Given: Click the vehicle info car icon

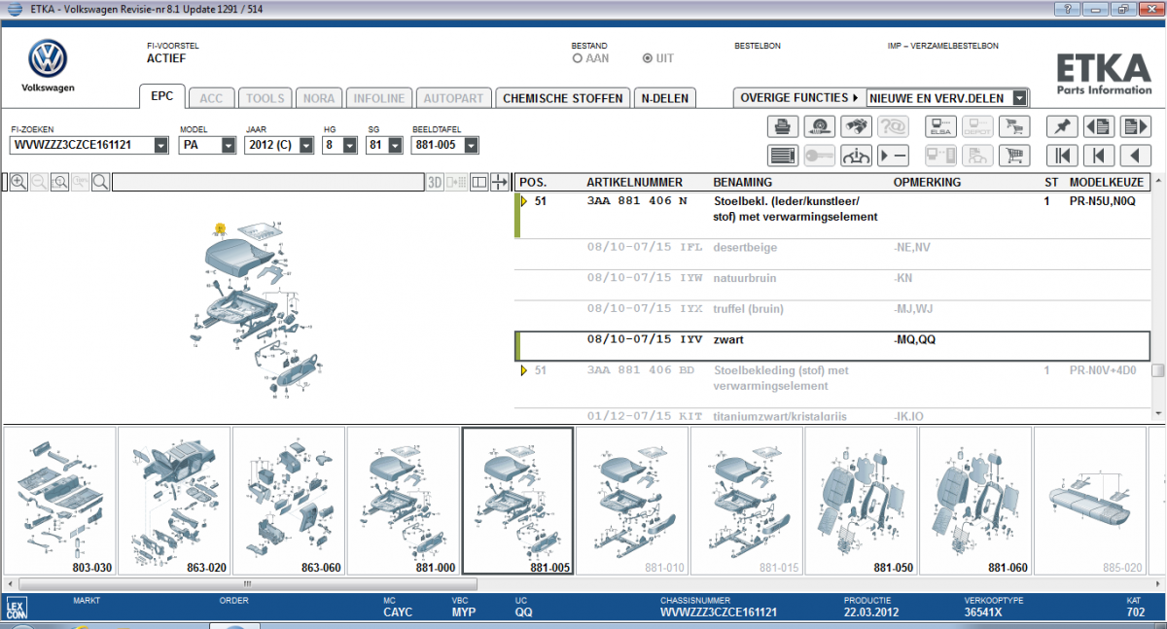Looking at the screenshot, I should (x=857, y=155).
